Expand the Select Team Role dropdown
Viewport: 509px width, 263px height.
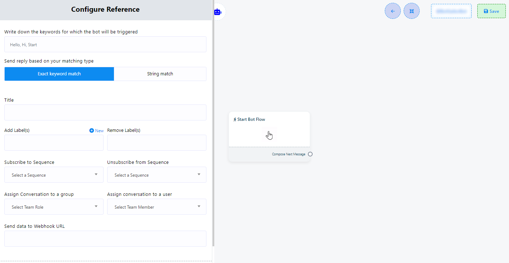(54, 207)
